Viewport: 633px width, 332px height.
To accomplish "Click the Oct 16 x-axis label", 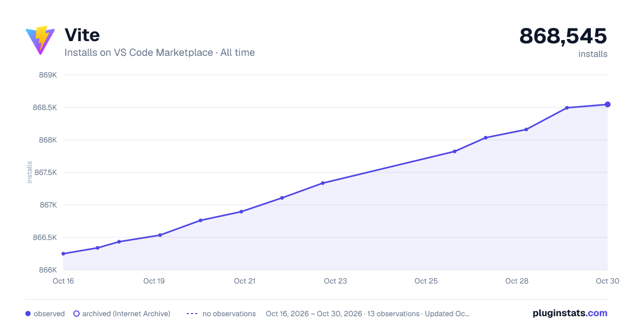I will [63, 281].
